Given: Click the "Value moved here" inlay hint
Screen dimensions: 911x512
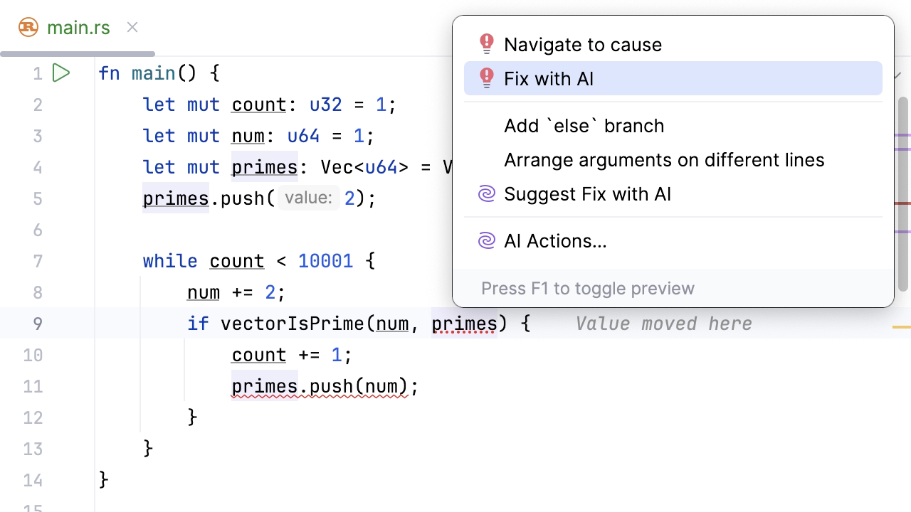Looking at the screenshot, I should tap(663, 324).
